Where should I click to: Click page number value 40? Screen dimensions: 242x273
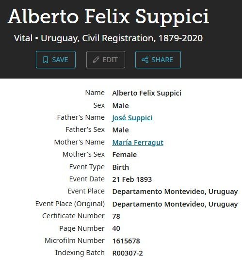click(116, 228)
